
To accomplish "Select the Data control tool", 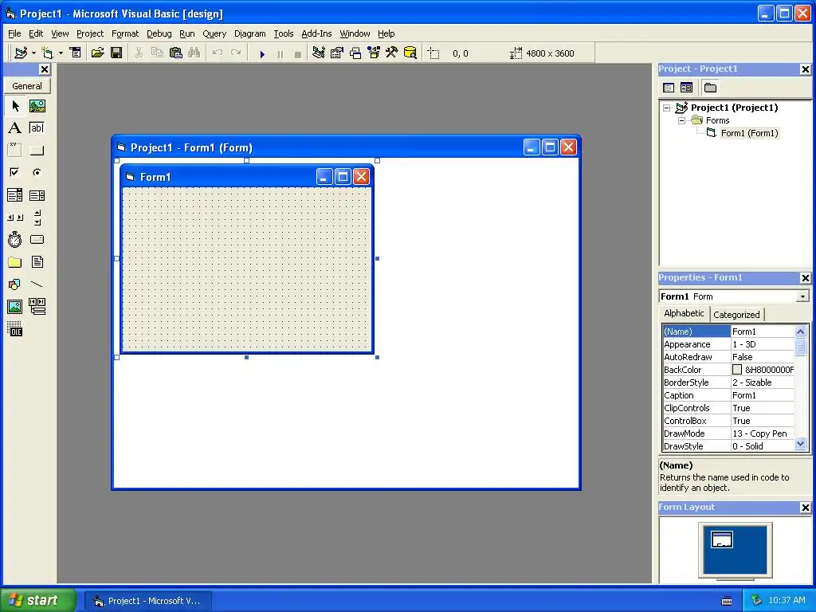I will [x=37, y=307].
